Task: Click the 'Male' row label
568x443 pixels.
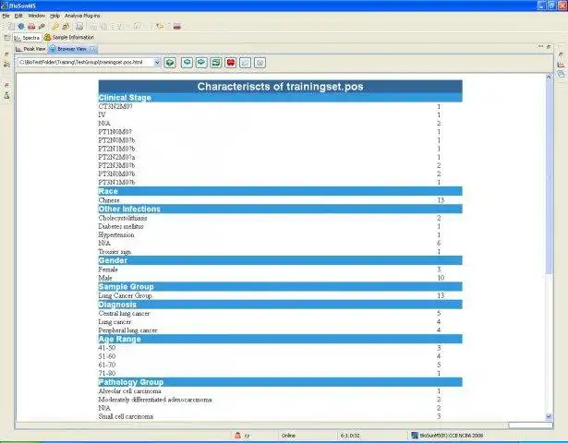Action: (105, 278)
